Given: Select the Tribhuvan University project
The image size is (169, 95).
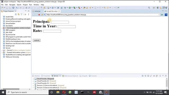Looking at the screenshot, I should pos(12,57).
